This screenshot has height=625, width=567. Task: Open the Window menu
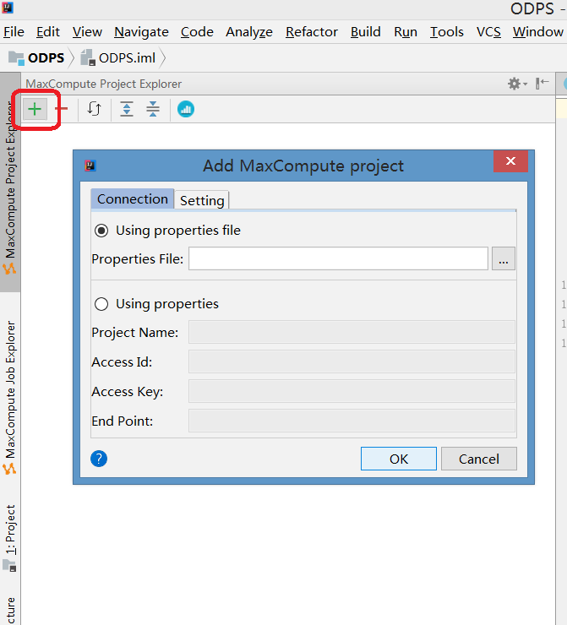(x=538, y=32)
